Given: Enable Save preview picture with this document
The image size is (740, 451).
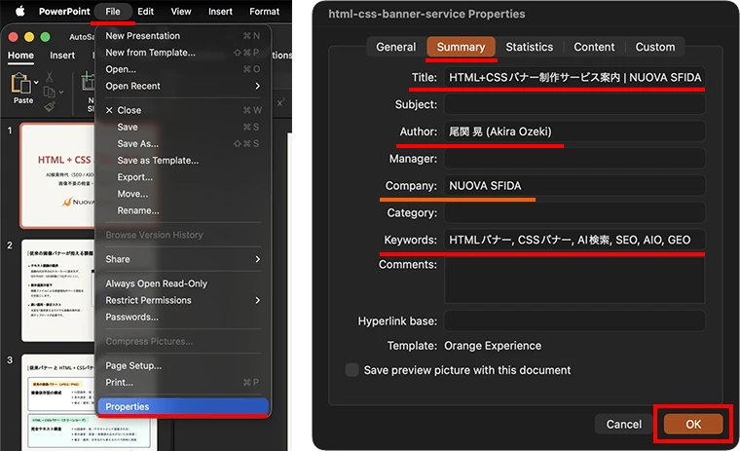Looking at the screenshot, I should (x=352, y=370).
